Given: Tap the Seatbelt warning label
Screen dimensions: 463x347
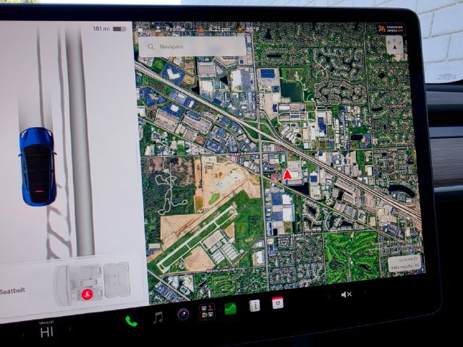Looking at the screenshot, I should [x=12, y=291].
